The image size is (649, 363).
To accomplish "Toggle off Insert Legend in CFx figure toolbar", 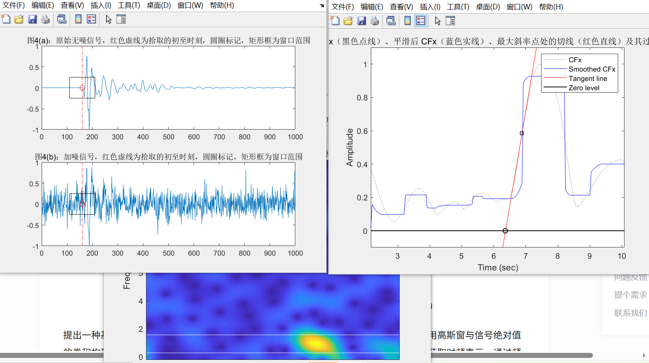I will (421, 21).
